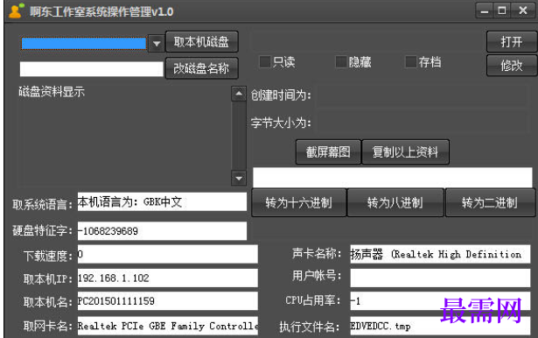Click the 声卡名称 field with 扬声器
The image size is (538, 338).
click(440, 254)
